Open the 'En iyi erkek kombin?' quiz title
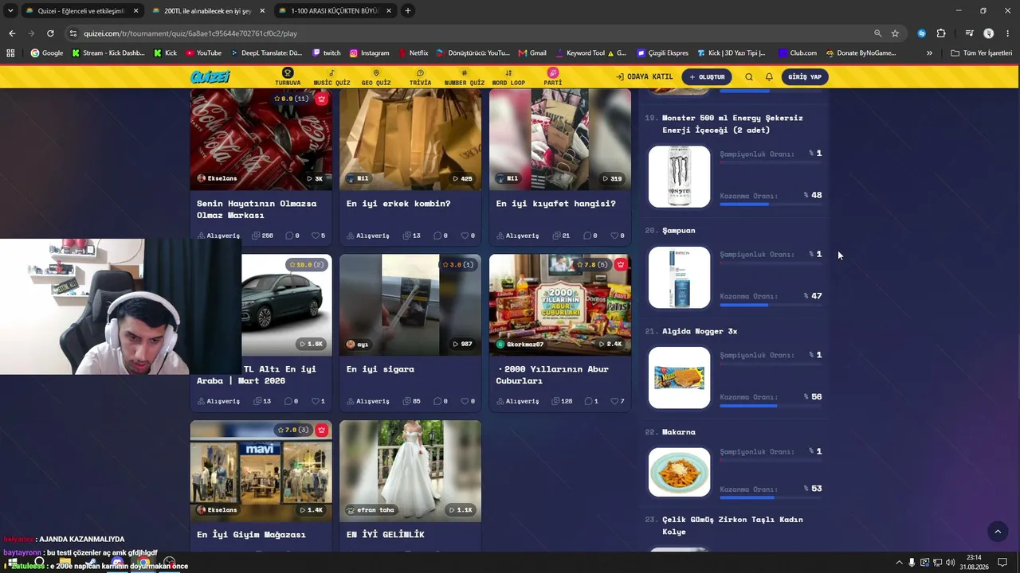 [x=398, y=204]
